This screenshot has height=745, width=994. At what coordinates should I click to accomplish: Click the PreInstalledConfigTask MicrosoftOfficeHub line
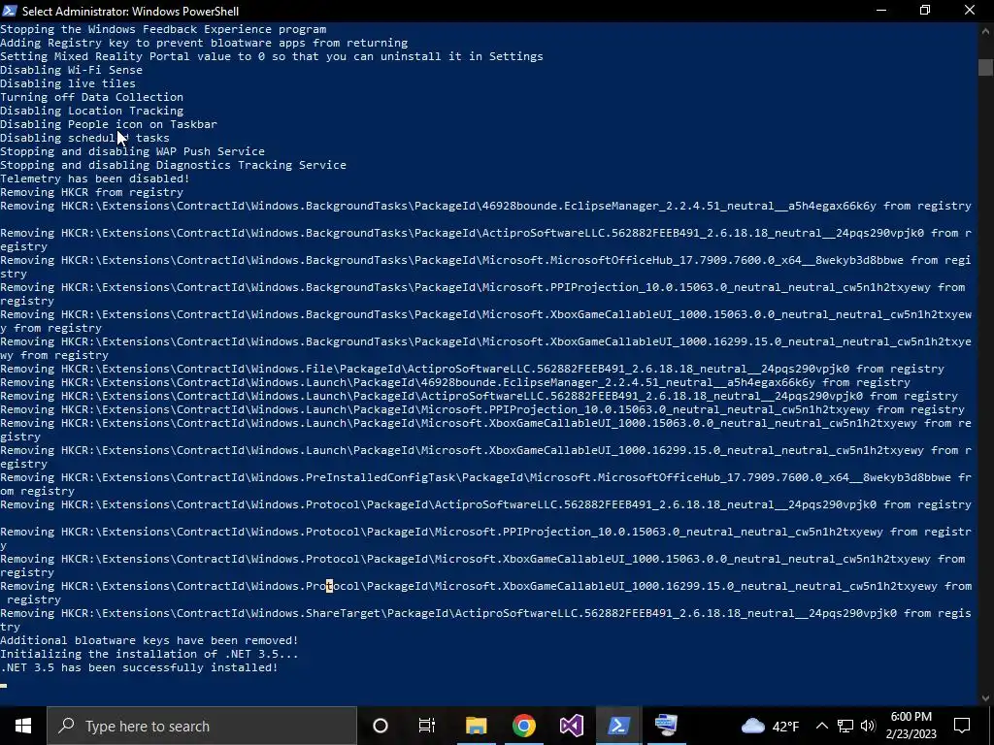click(x=485, y=484)
